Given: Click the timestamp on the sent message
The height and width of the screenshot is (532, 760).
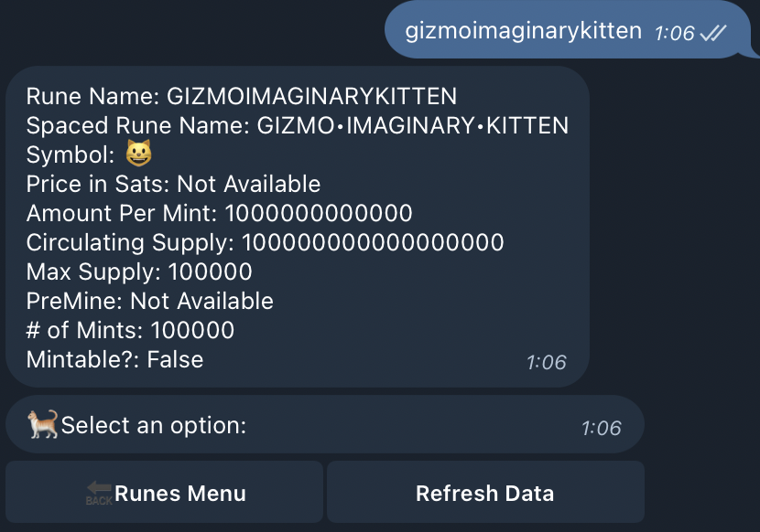Looking at the screenshot, I should pyautogui.click(x=675, y=33).
